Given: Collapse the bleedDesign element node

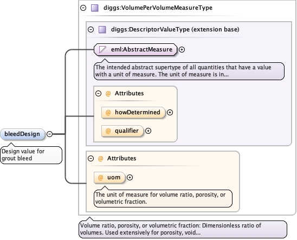Looking at the screenshot, I should pos(49,134).
